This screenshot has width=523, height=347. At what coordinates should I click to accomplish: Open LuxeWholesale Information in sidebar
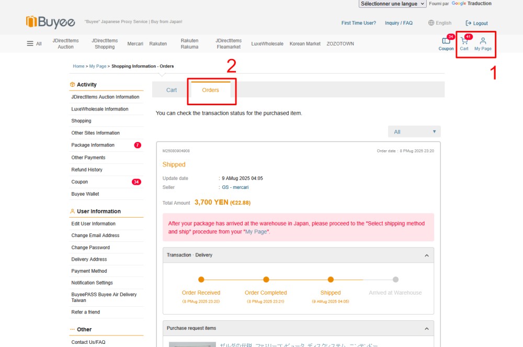pos(100,109)
